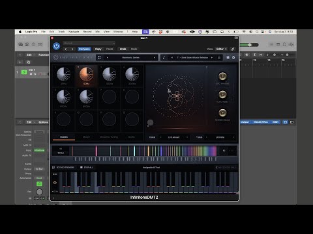Click the channel strip pan knob
The height and width of the screenshot is (234, 313).
(x=39, y=192)
